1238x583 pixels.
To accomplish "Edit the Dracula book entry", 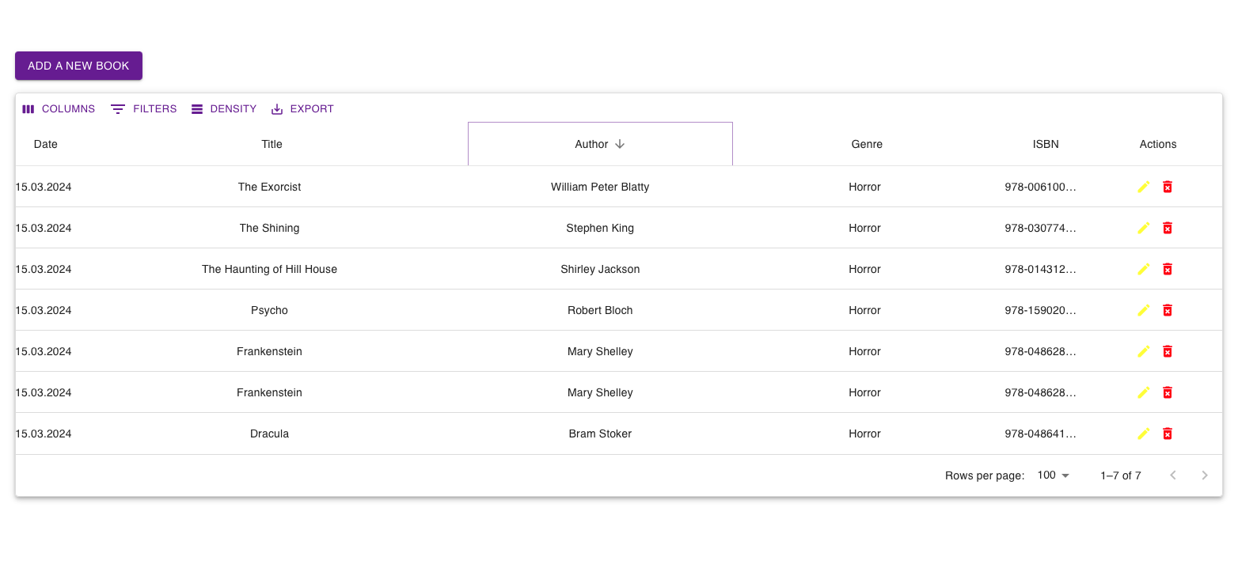I will pos(1143,433).
